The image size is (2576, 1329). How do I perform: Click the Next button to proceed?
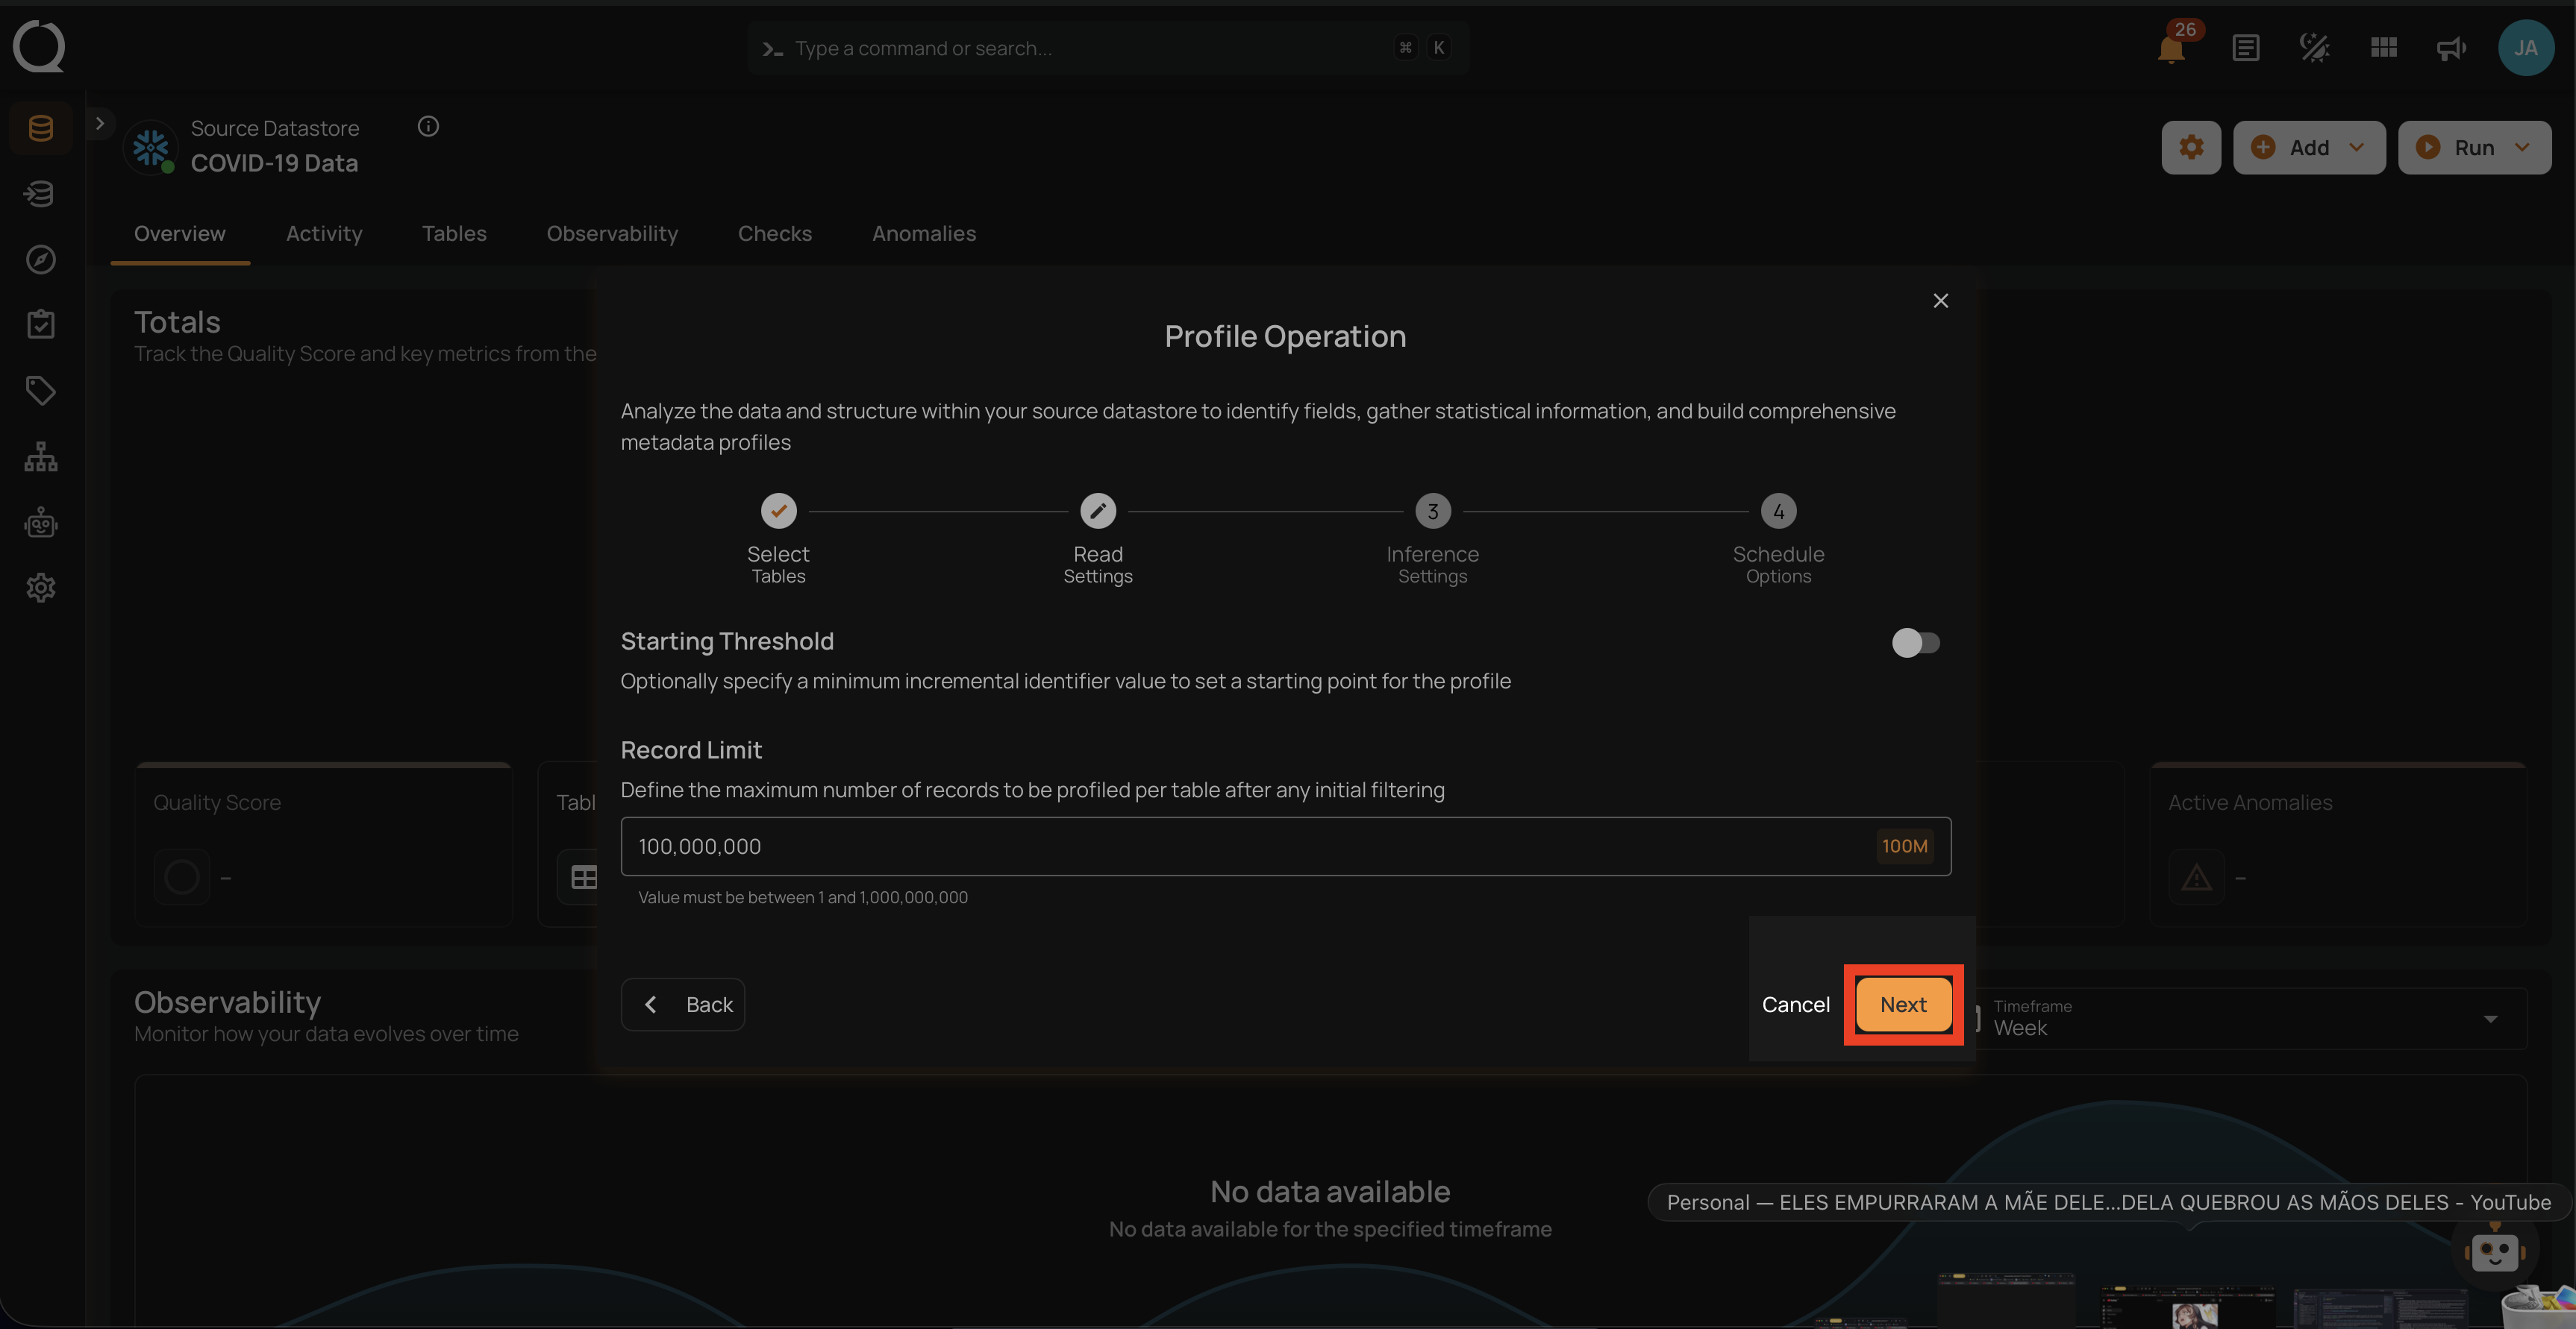click(1902, 1005)
